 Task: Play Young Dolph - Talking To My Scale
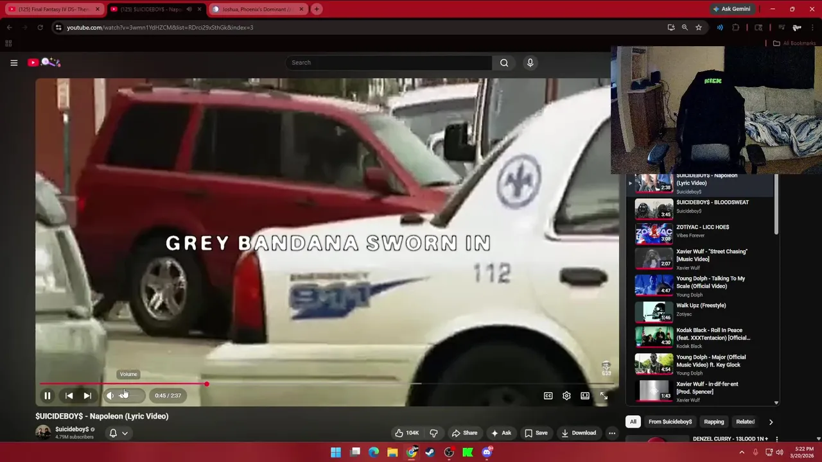(700, 286)
